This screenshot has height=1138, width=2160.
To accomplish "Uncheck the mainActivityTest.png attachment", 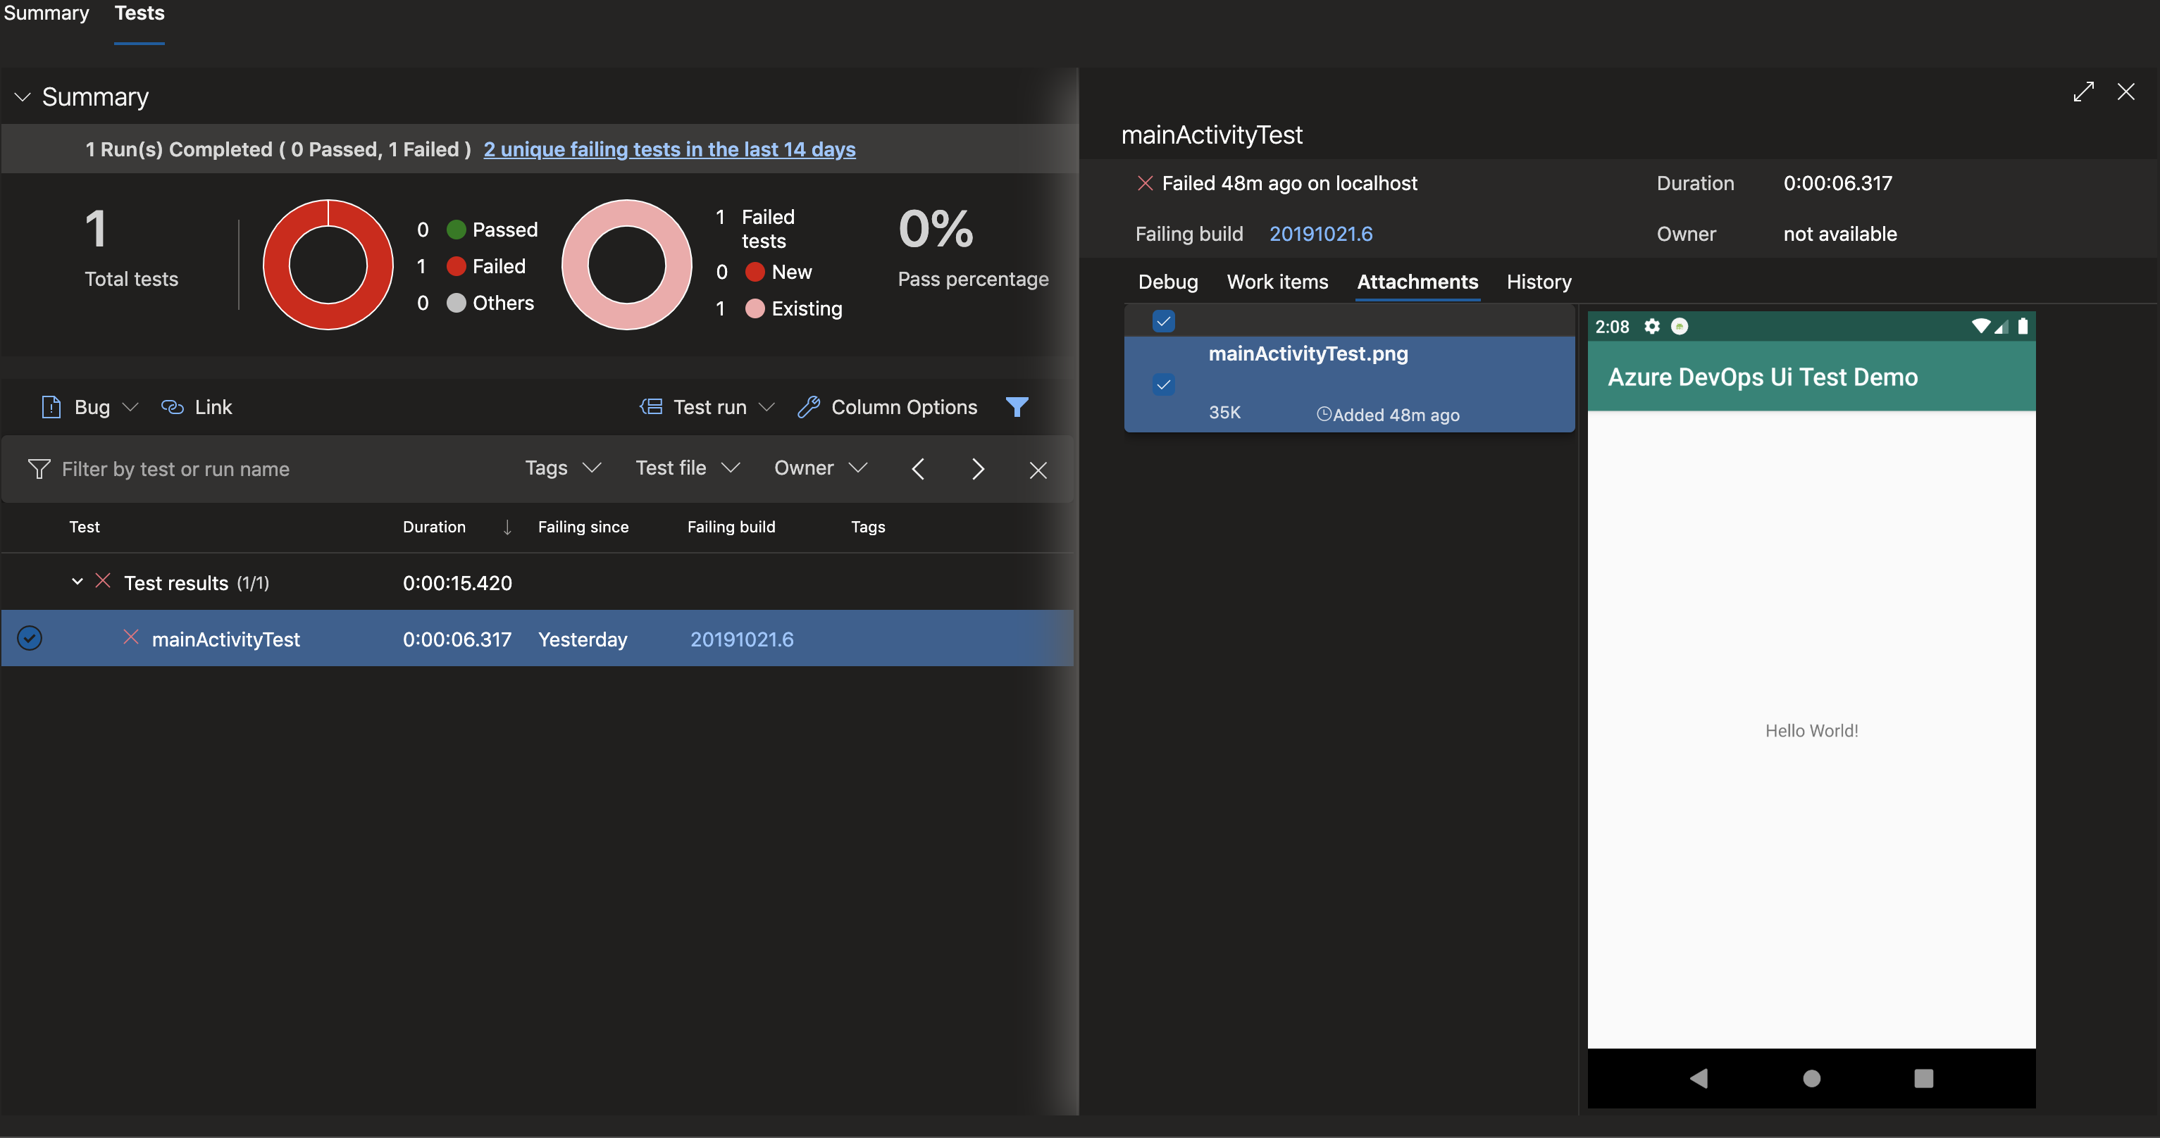I will click(x=1164, y=385).
